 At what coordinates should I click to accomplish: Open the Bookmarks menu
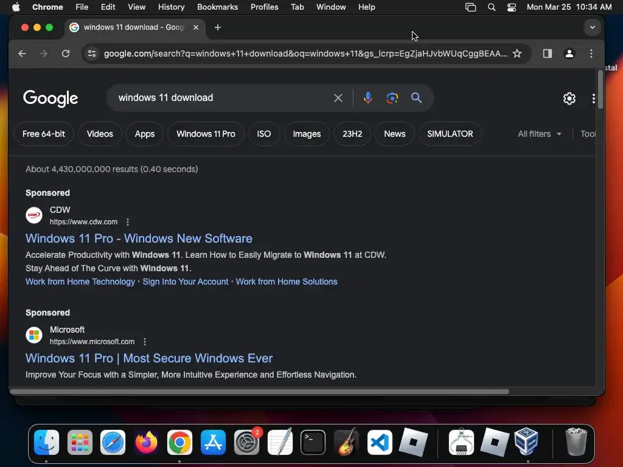[217, 7]
